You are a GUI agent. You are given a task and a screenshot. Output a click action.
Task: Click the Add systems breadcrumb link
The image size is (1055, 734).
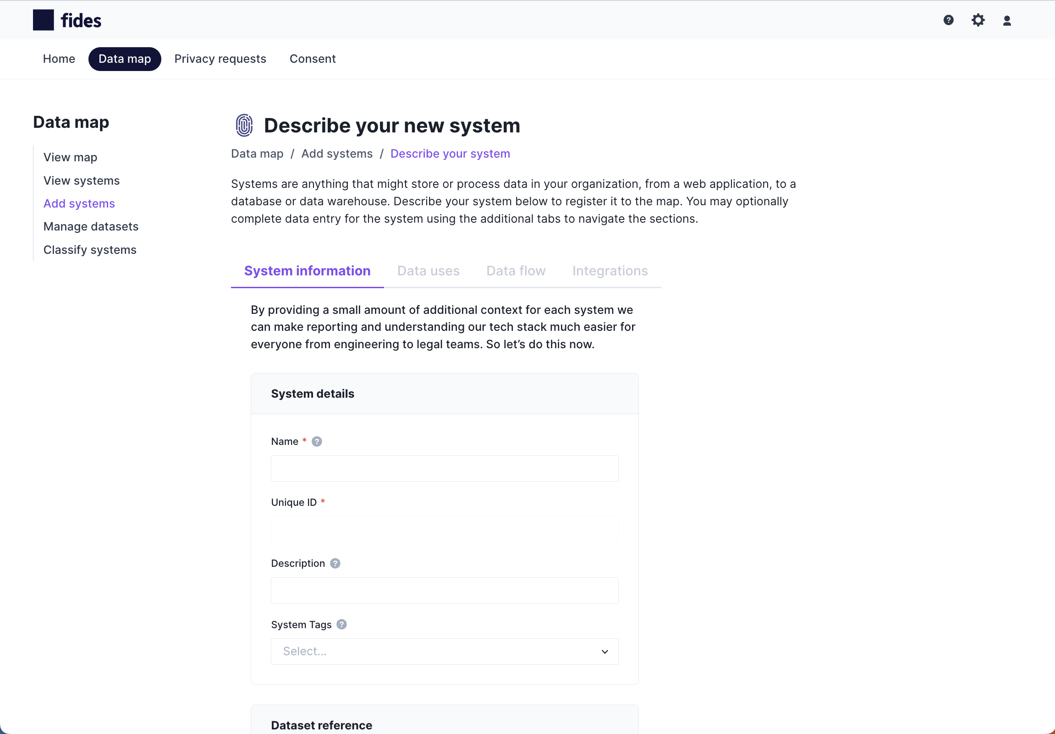(337, 153)
